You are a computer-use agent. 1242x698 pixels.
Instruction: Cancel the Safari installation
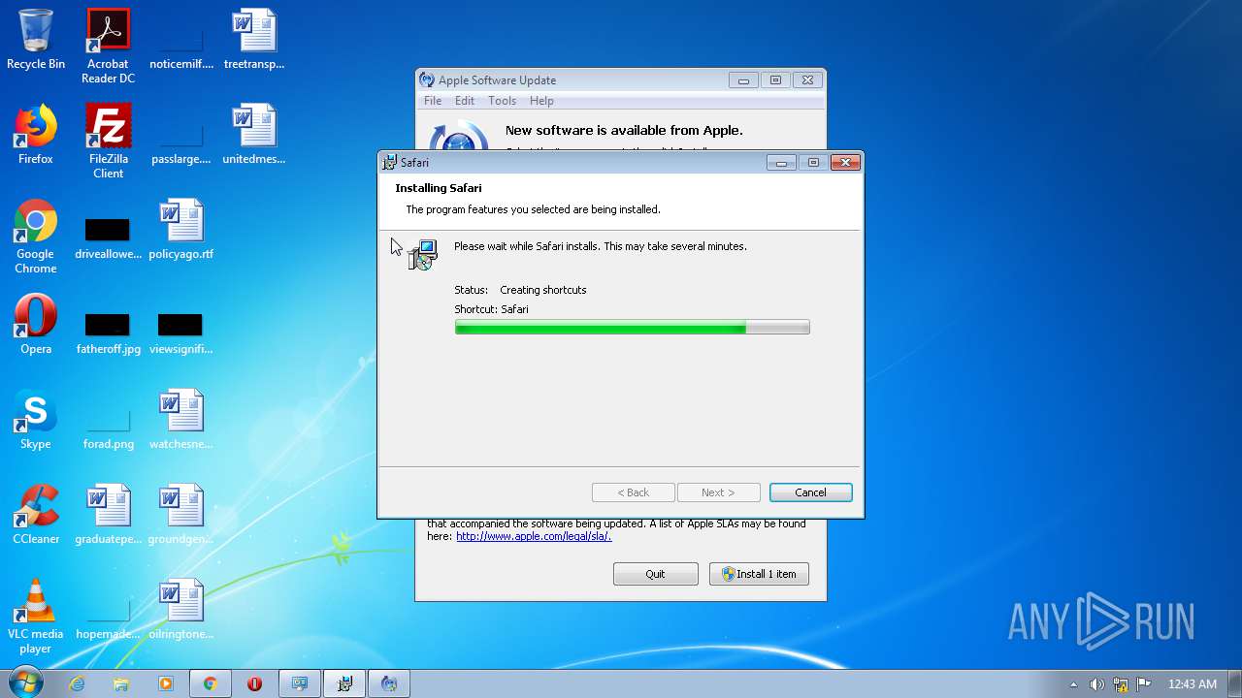pyautogui.click(x=810, y=492)
